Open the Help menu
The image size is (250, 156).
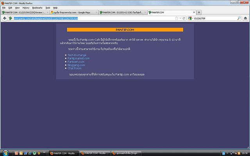pyautogui.click(x=55, y=8)
